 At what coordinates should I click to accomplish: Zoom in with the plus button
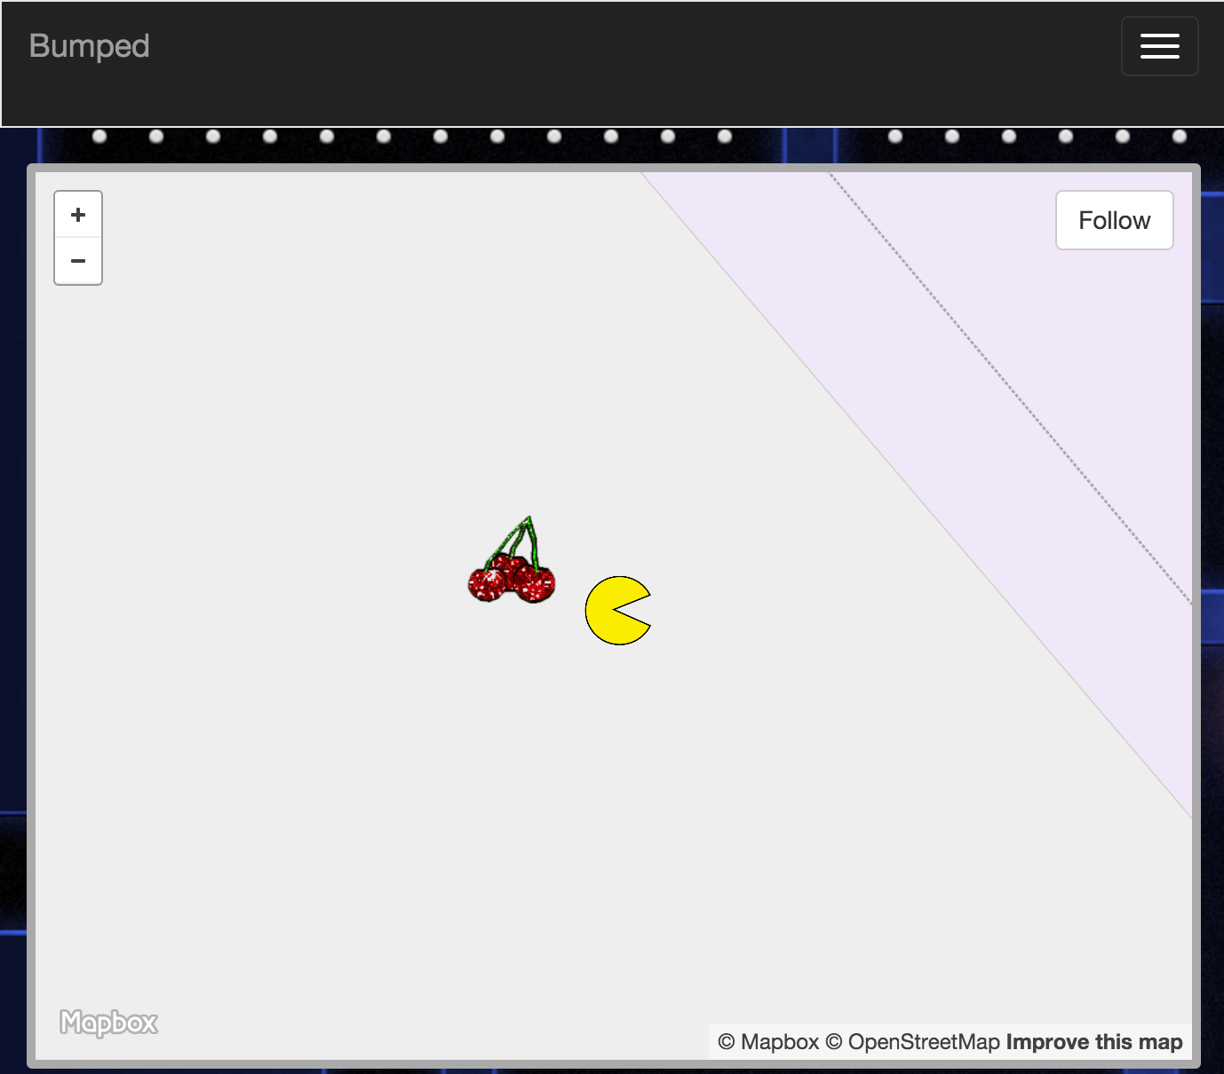click(x=78, y=215)
